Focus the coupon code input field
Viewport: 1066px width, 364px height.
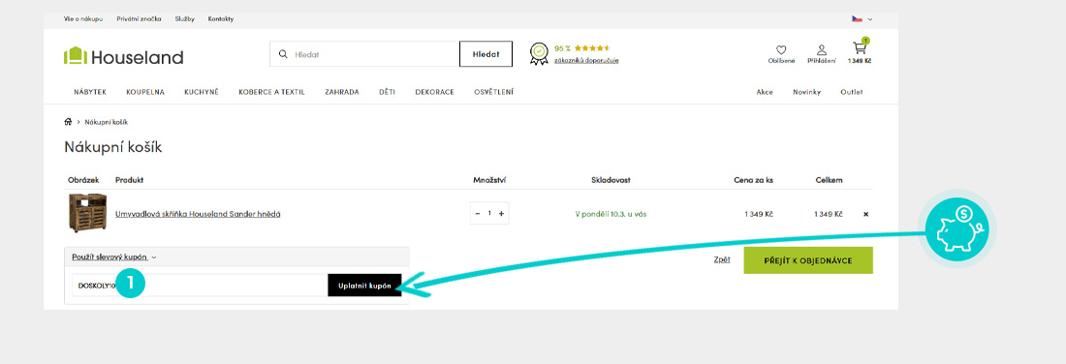tap(200, 286)
